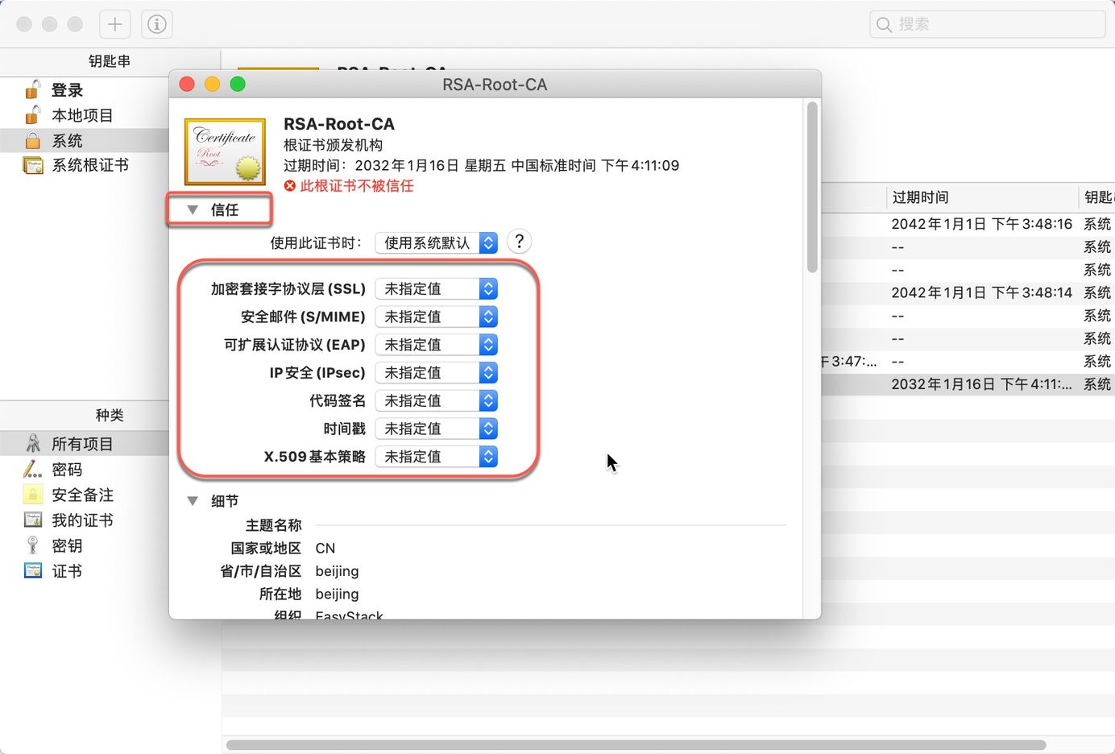Viewport: 1115px width, 754px height.
Task: Collapse the 信任 section triangle
Action: coord(193,210)
